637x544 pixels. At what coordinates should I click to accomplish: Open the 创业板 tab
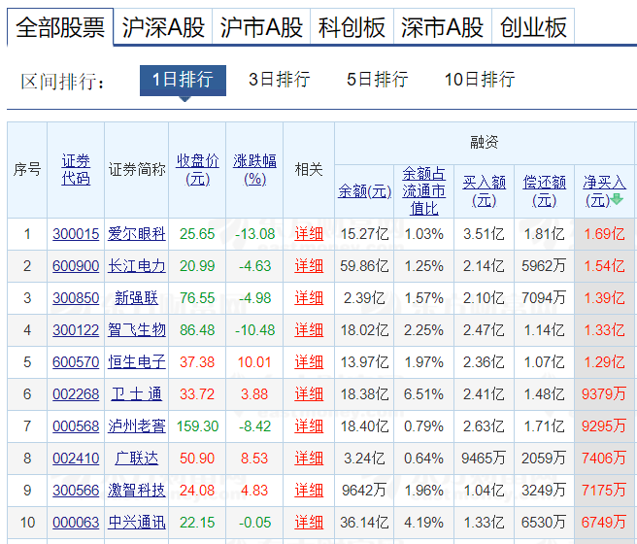point(533,27)
